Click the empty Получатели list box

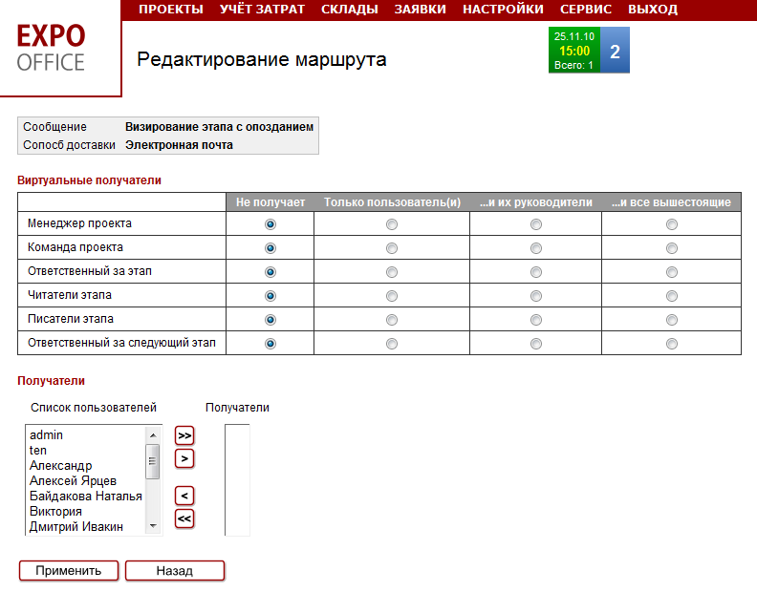click(x=237, y=479)
